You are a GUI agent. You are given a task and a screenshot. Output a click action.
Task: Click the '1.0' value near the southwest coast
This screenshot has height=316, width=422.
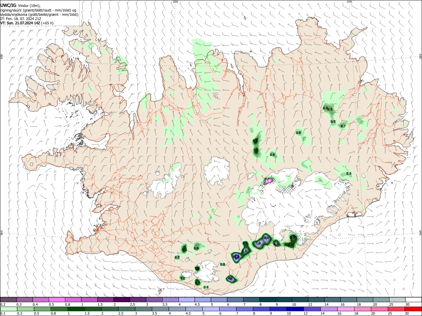point(183,278)
